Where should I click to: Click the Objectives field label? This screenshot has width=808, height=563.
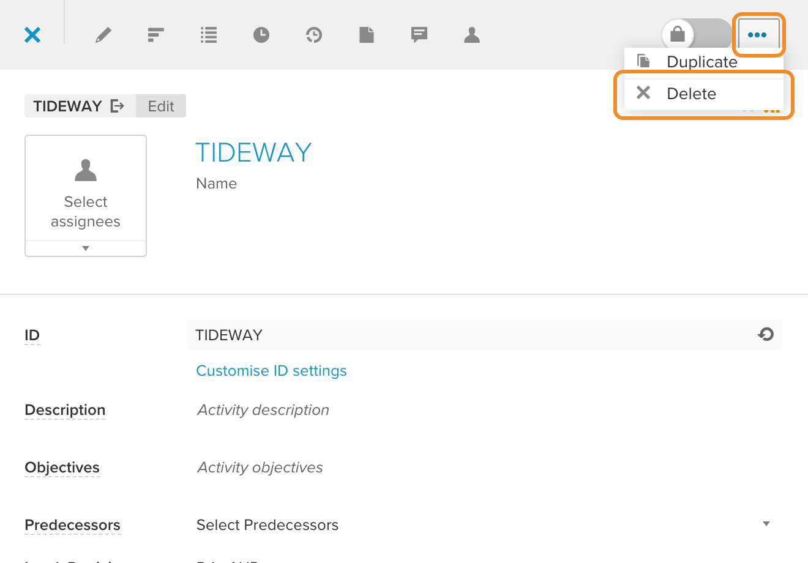point(62,468)
